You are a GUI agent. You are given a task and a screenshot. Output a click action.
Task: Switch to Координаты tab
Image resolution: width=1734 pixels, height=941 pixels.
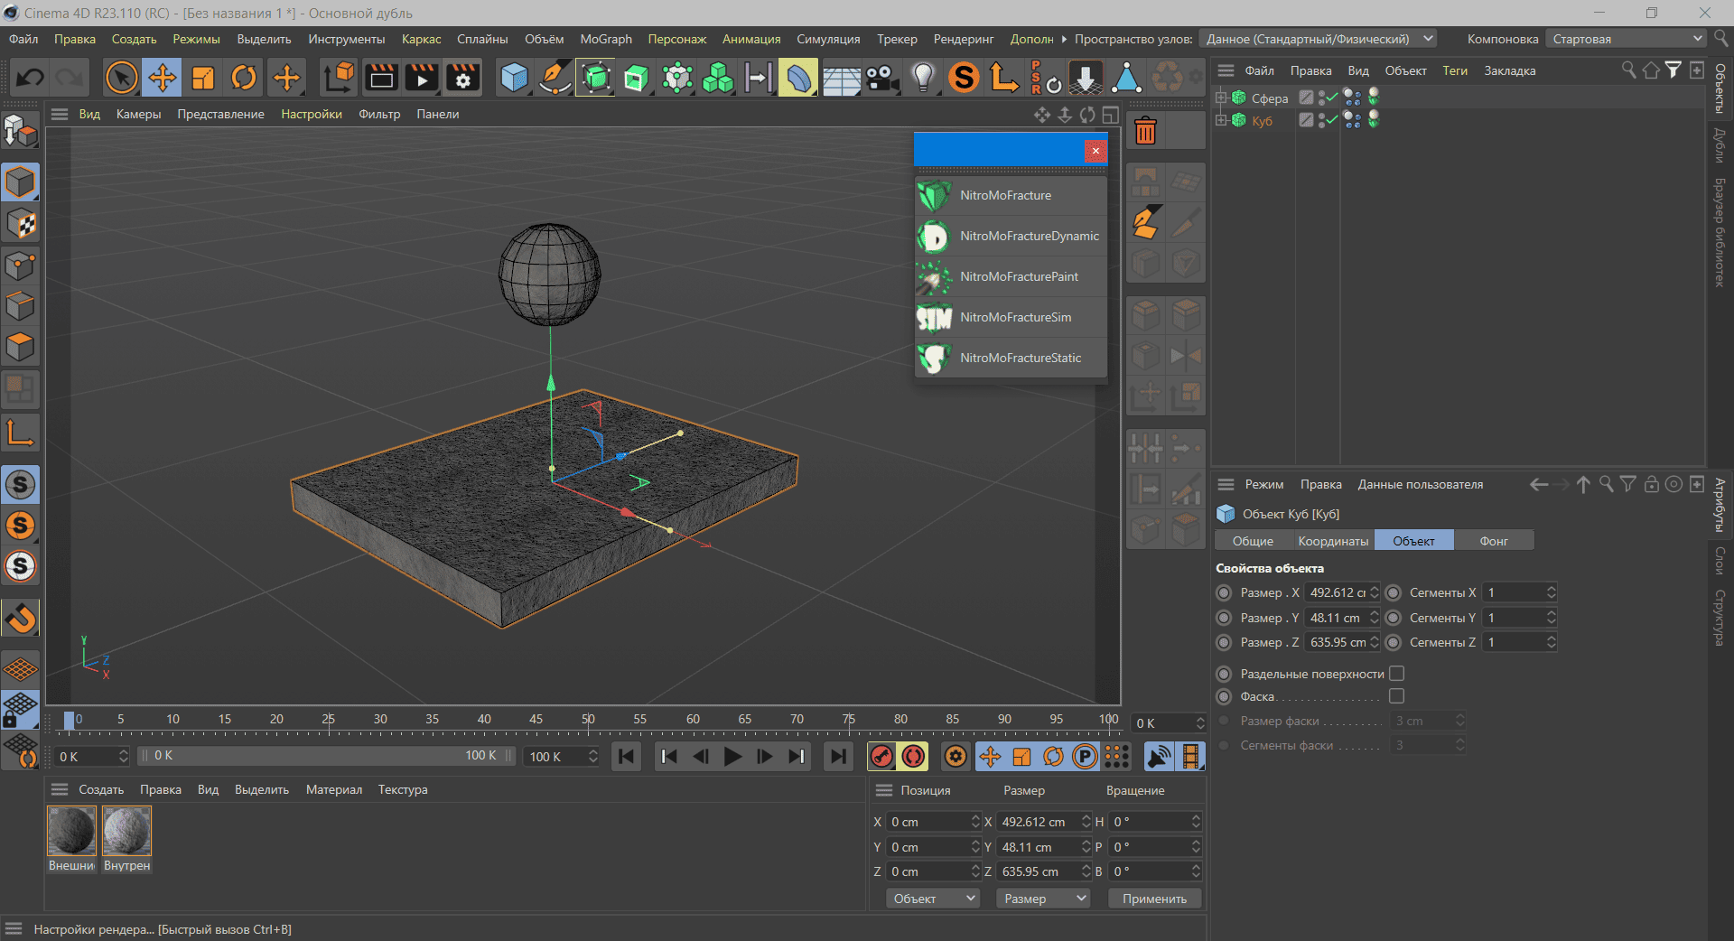pos(1333,541)
